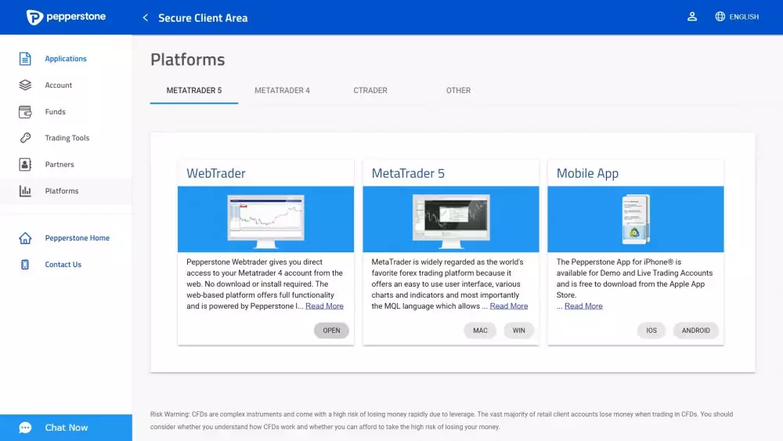The height and width of the screenshot is (441, 783).
Task: Click the chat bubble icon
Action: (x=26, y=428)
